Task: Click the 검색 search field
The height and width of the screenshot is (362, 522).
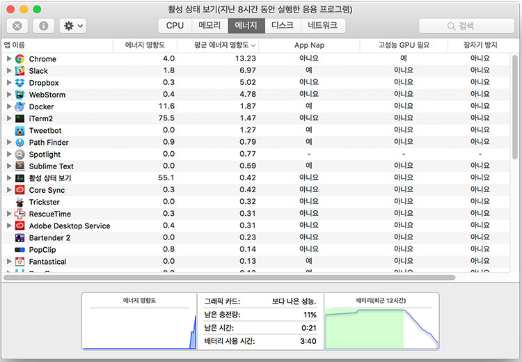Action: [466, 26]
